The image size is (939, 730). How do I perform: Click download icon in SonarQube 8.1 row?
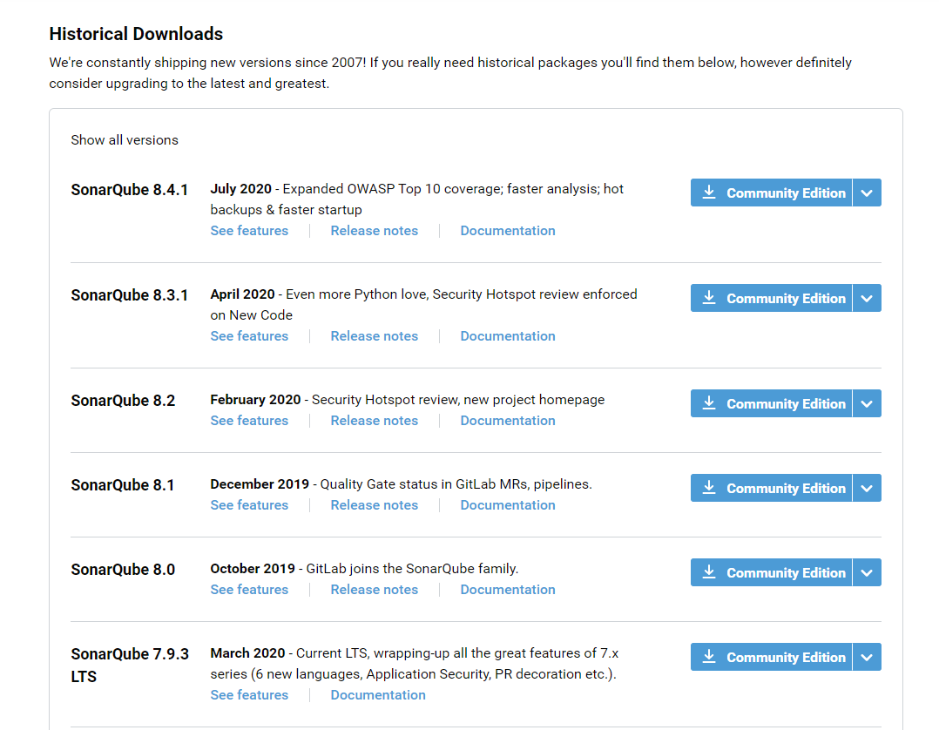(x=709, y=488)
